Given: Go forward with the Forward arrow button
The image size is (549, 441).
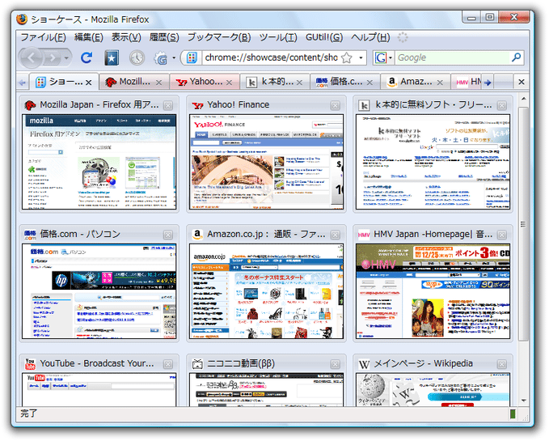Looking at the screenshot, I should [x=53, y=57].
